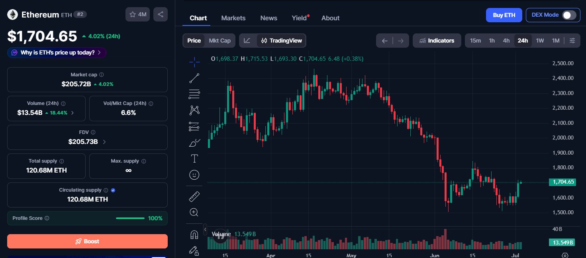Viewport: 586px width, 258px height.
Task: Toggle lock all drawings pencil icon
Action: coord(194,250)
